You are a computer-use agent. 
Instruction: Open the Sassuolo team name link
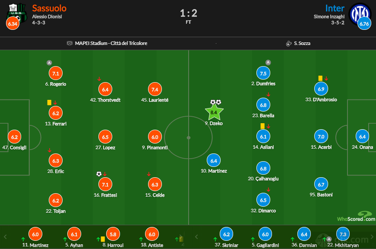pos(49,8)
